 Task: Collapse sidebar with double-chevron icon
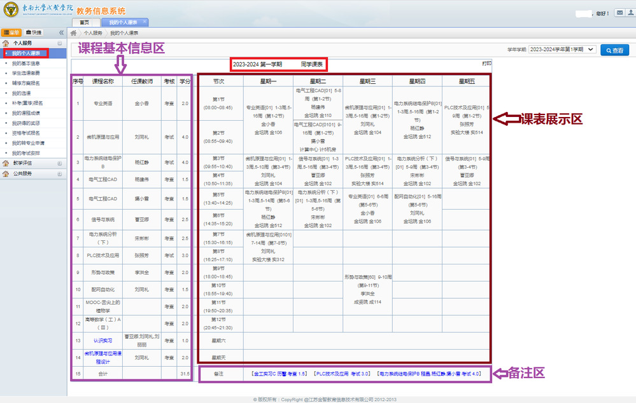[x=61, y=32]
